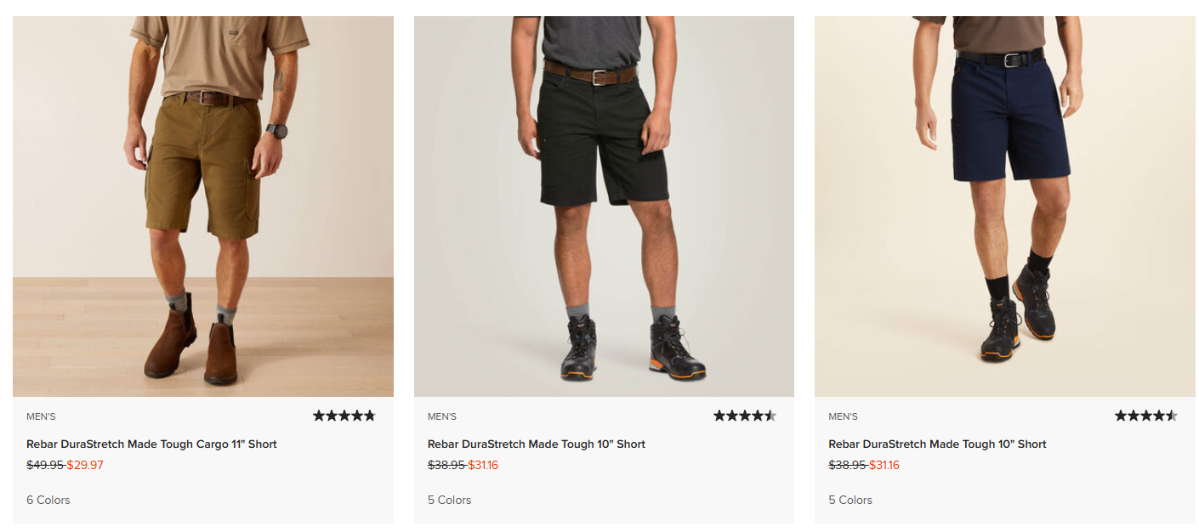
Task: Select the $31.16 price on the middle product
Action: (483, 465)
